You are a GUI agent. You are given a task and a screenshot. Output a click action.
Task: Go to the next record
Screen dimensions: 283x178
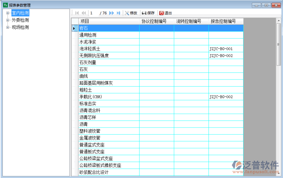click(x=112, y=13)
